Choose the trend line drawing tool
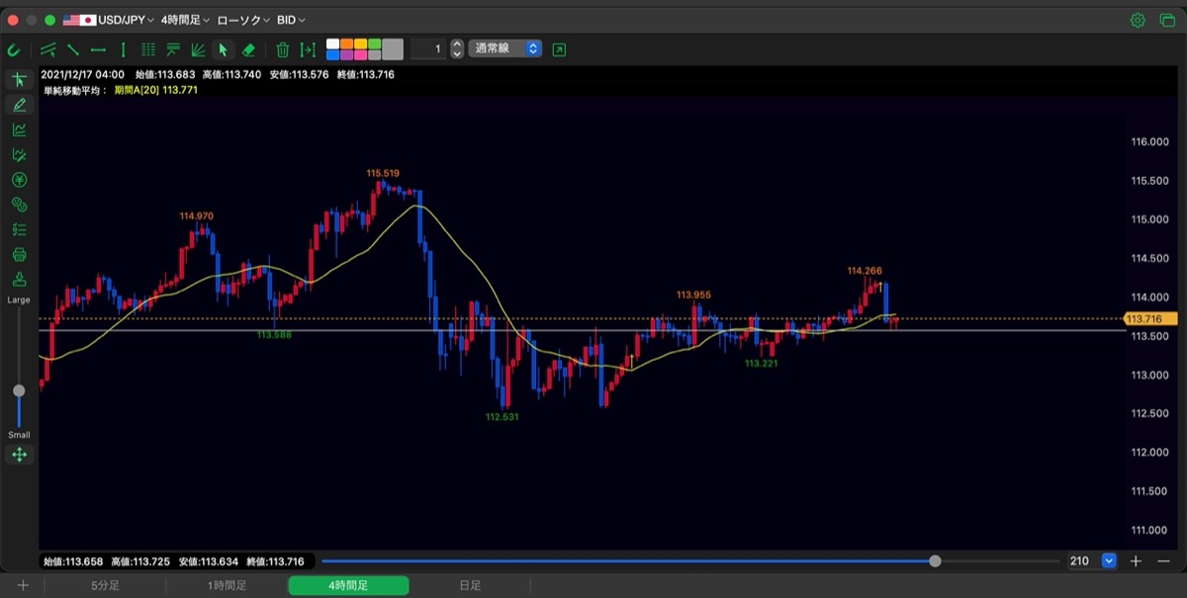Viewport: 1187px width, 598px height. tap(73, 49)
